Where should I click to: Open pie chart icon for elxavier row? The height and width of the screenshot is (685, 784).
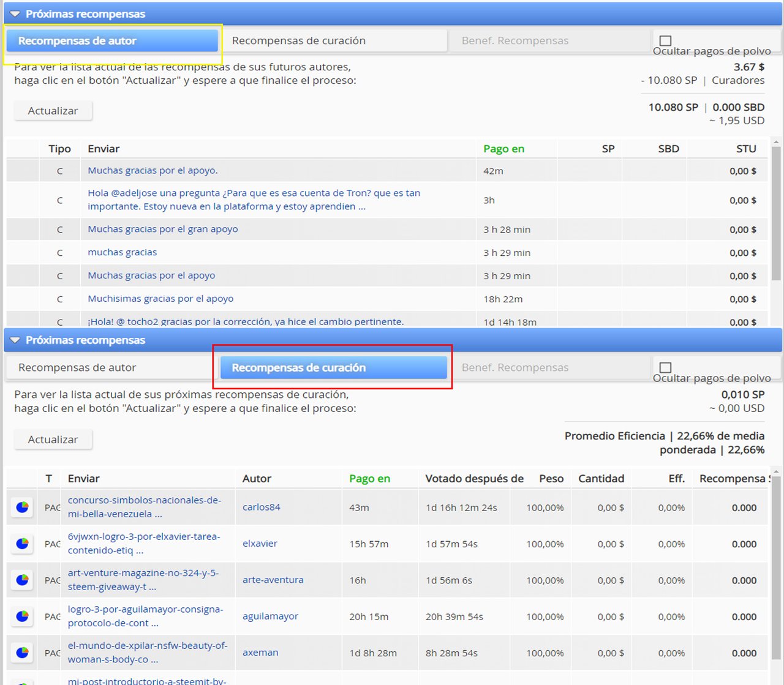[22, 544]
